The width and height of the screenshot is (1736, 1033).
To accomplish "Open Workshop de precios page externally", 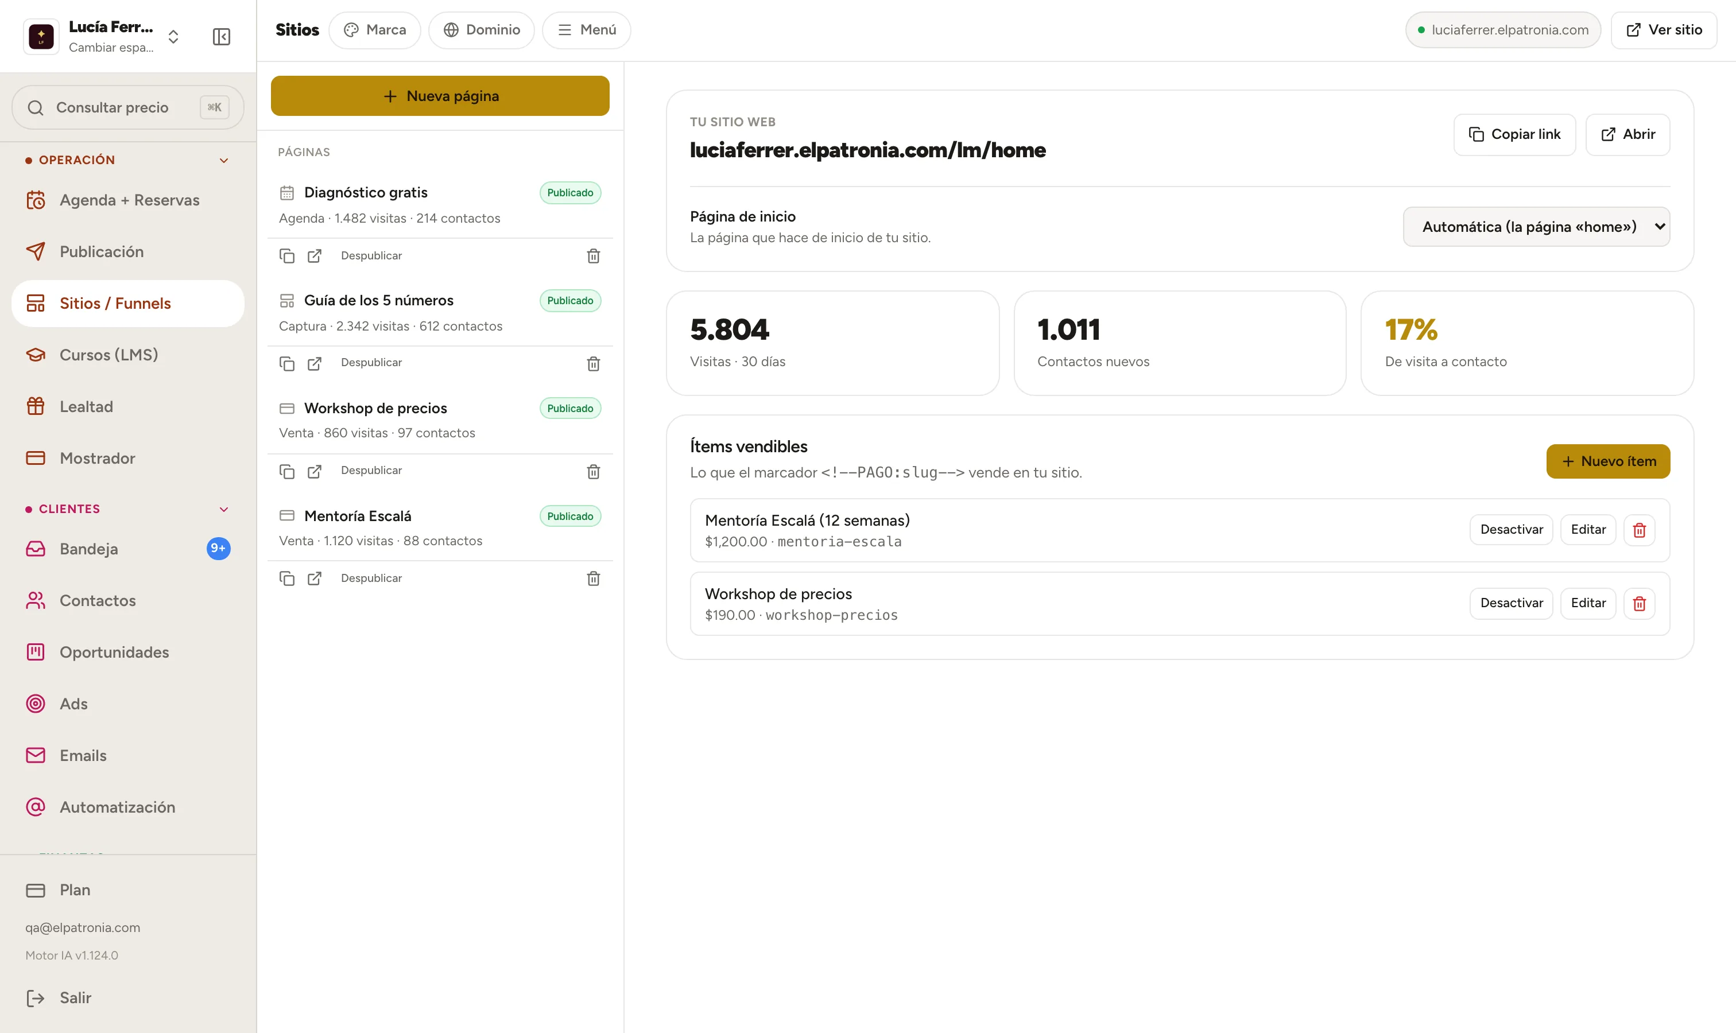I will (x=315, y=471).
